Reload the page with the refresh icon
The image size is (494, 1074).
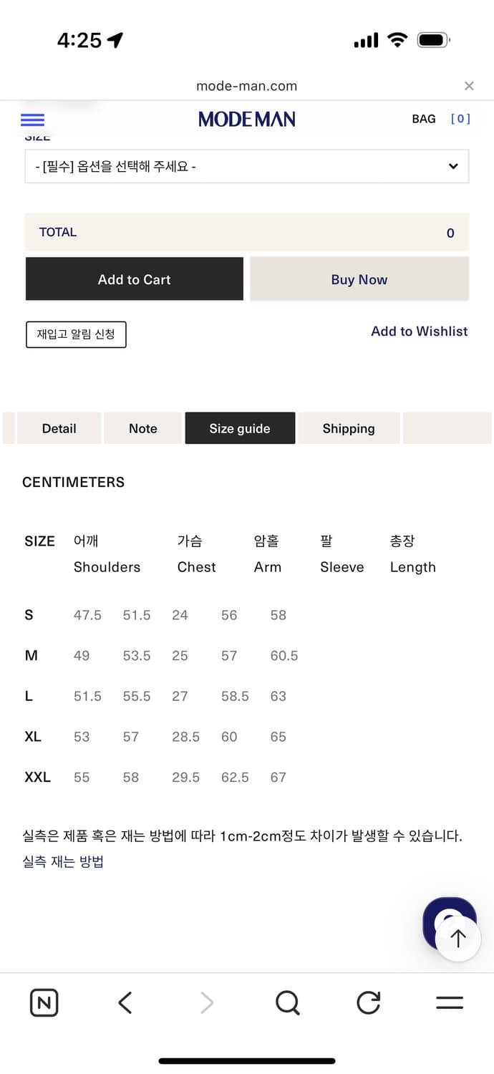pos(368,1002)
